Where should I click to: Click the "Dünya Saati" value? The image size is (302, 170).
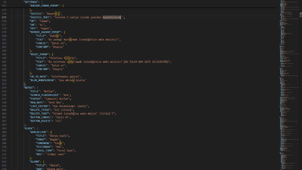59,136
